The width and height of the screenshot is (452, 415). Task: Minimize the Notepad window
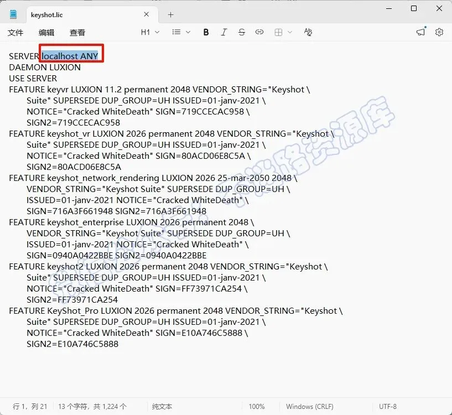coord(389,8)
